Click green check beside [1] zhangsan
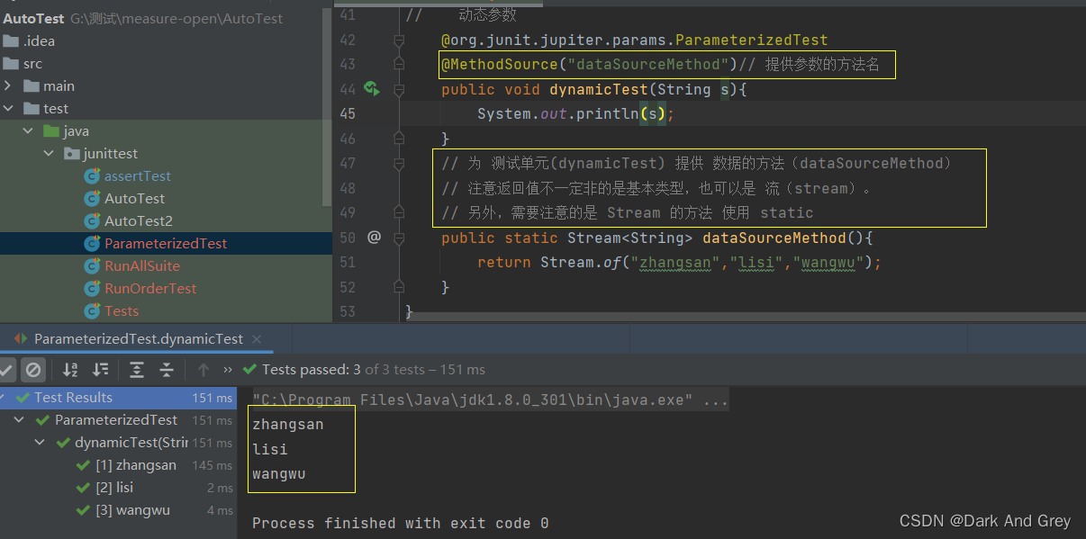This screenshot has width=1086, height=539. click(84, 465)
